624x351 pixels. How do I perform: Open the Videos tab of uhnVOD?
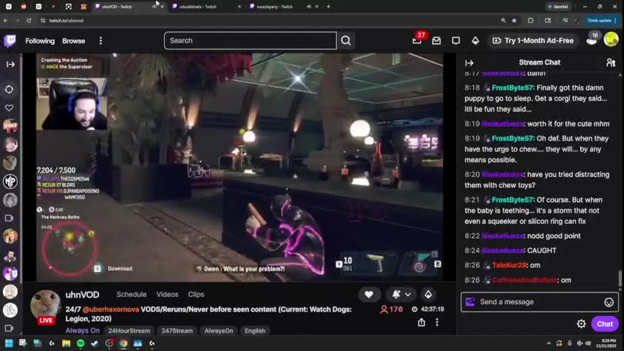[167, 294]
